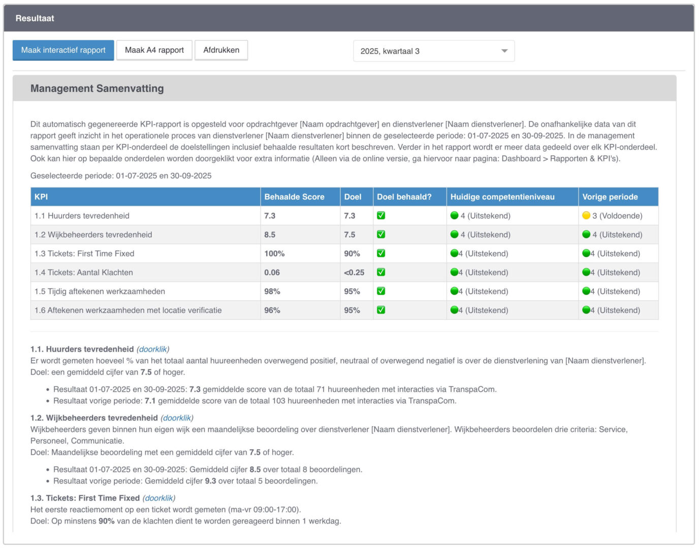Click green dot in First Time Fixed row

454,254
